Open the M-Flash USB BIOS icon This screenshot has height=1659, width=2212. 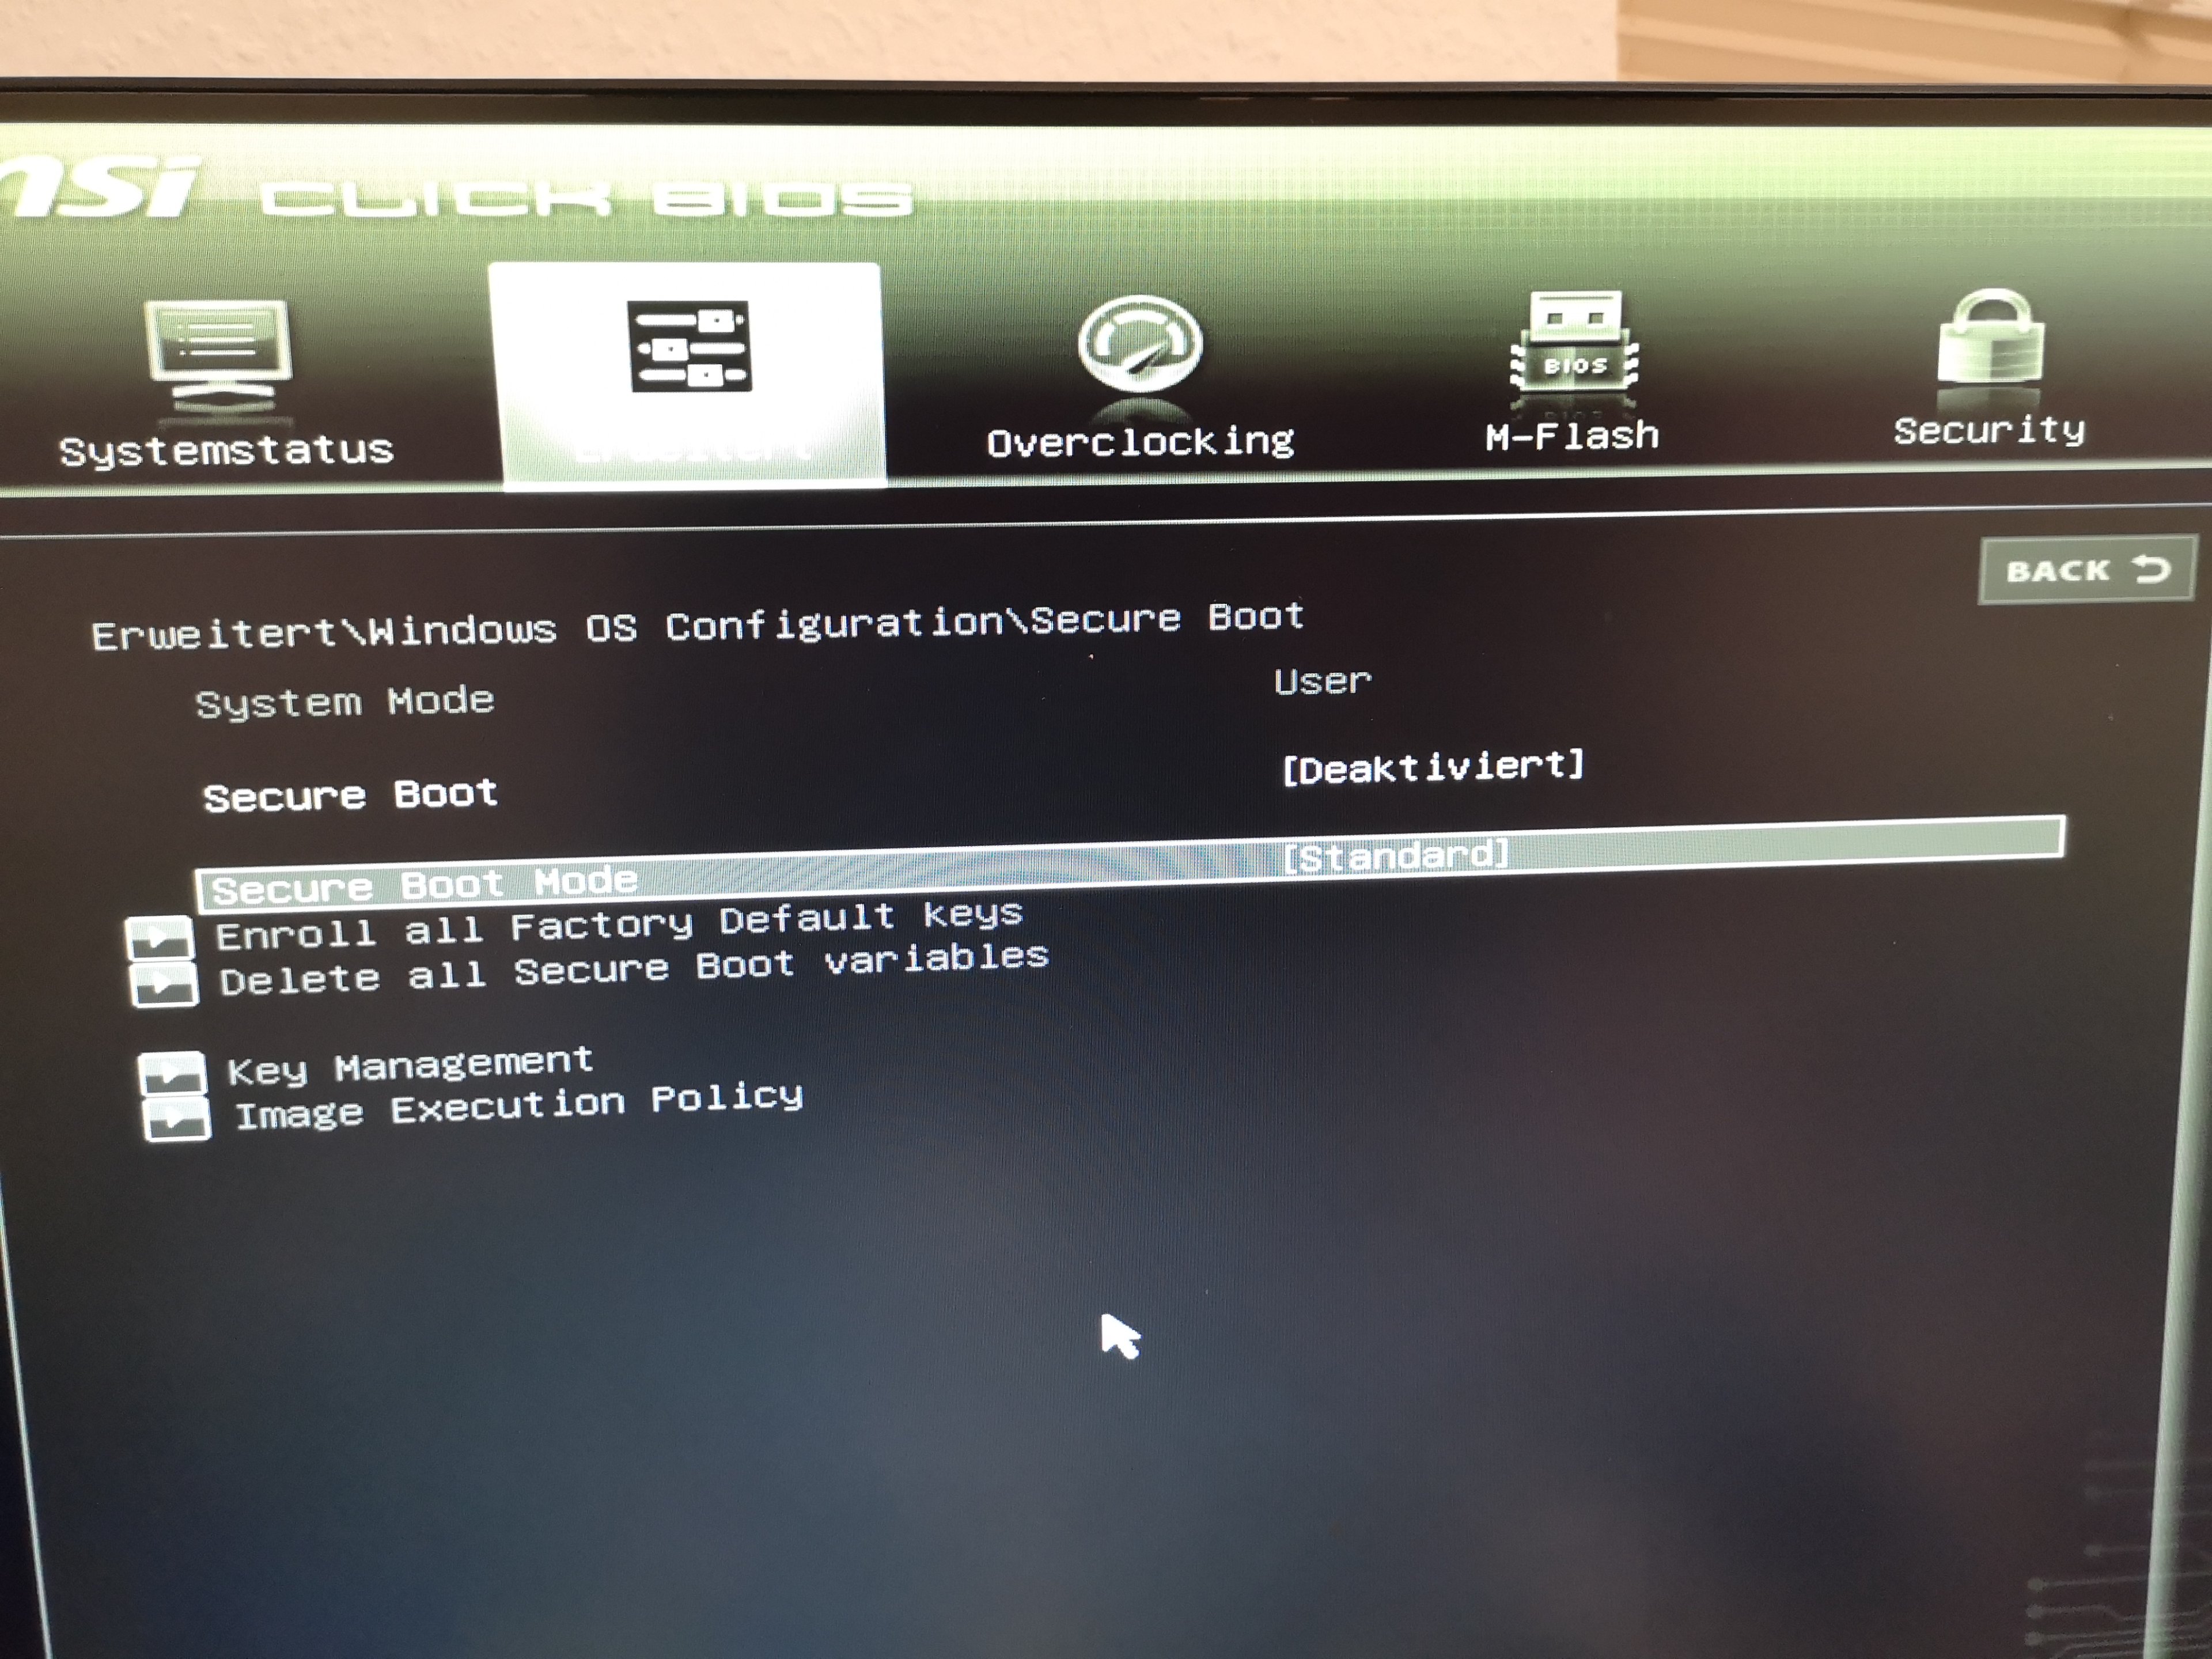point(1574,345)
